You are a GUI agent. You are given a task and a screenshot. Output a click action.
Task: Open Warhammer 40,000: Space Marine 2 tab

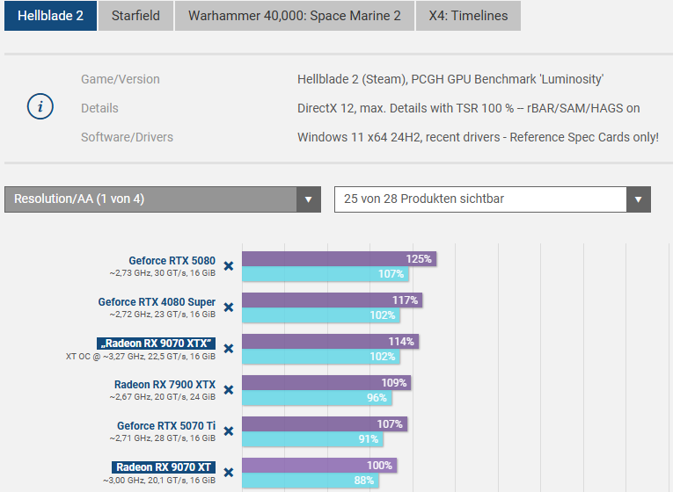tap(295, 16)
